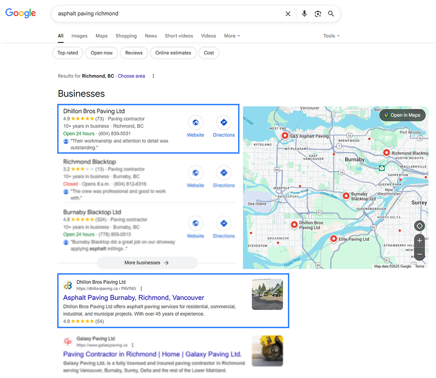Click the Dhillon Bros Paving site favicon
436x378 pixels.
[68, 285]
